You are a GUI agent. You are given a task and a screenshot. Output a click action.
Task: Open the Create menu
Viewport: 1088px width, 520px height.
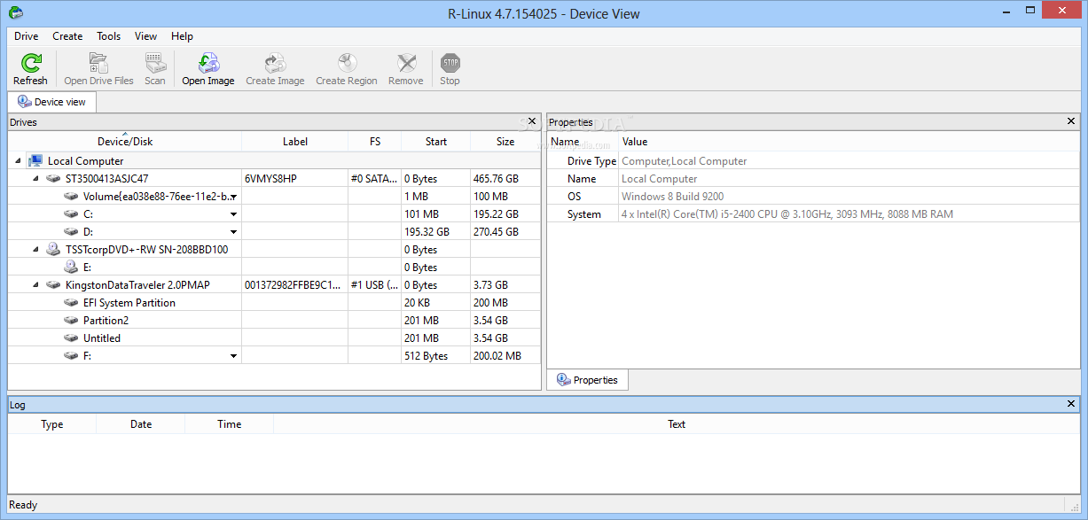click(x=67, y=36)
